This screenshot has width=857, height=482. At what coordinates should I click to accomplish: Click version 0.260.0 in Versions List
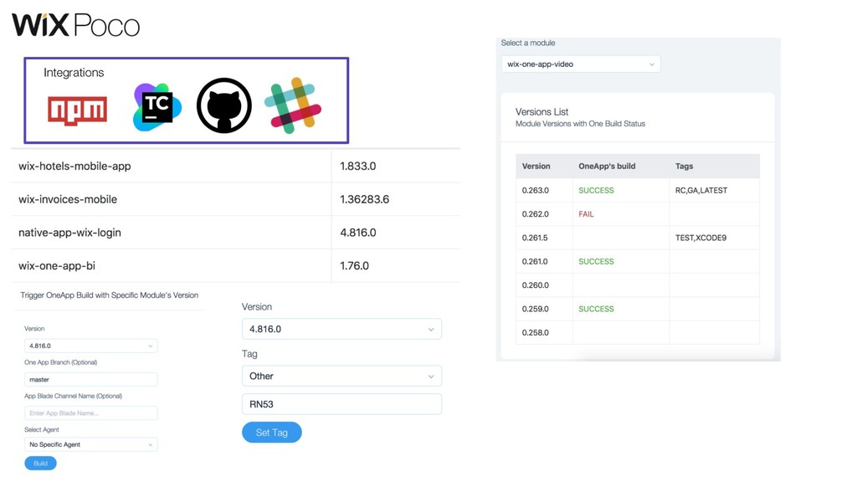tap(535, 285)
